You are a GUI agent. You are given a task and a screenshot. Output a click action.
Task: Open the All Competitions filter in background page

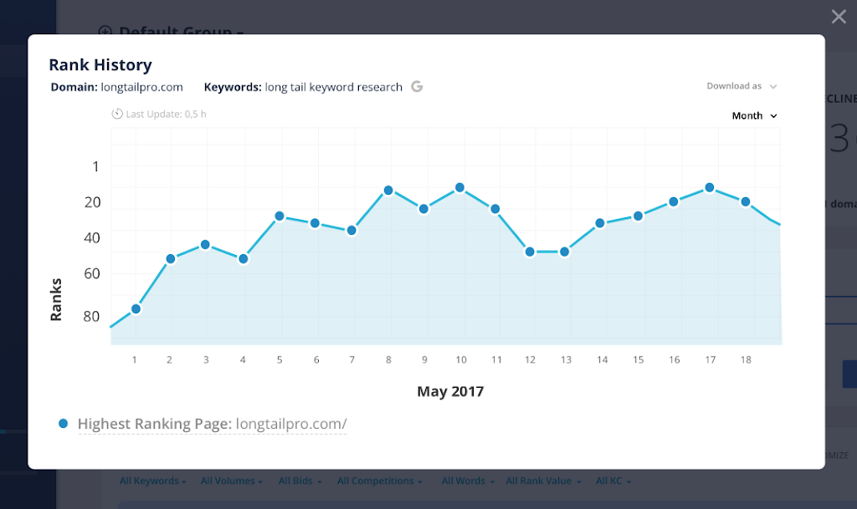(380, 481)
